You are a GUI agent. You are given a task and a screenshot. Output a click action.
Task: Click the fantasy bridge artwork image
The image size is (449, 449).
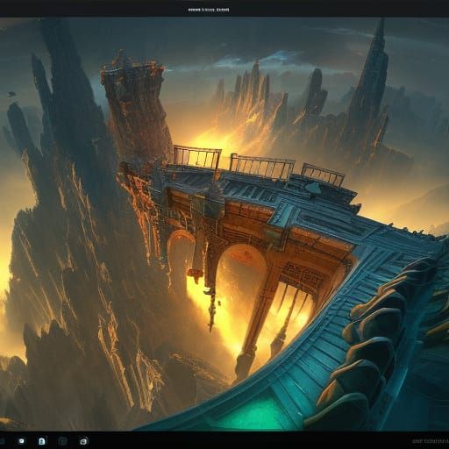(x=224, y=224)
